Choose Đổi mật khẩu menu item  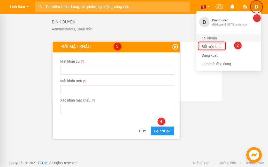[x=212, y=47]
